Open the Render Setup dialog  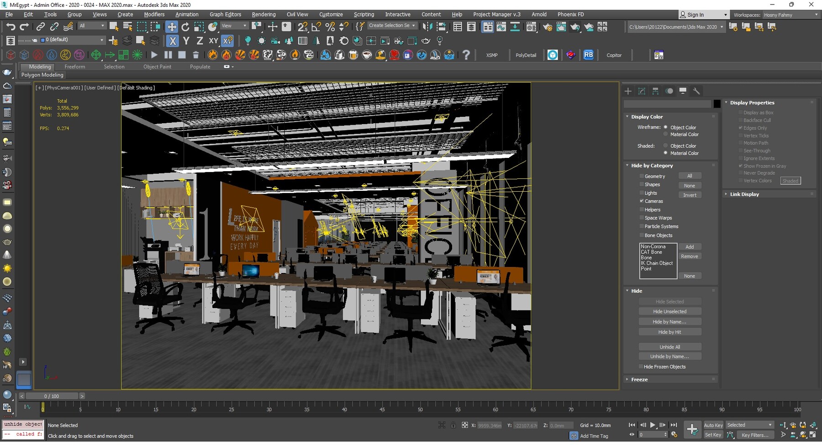[548, 26]
